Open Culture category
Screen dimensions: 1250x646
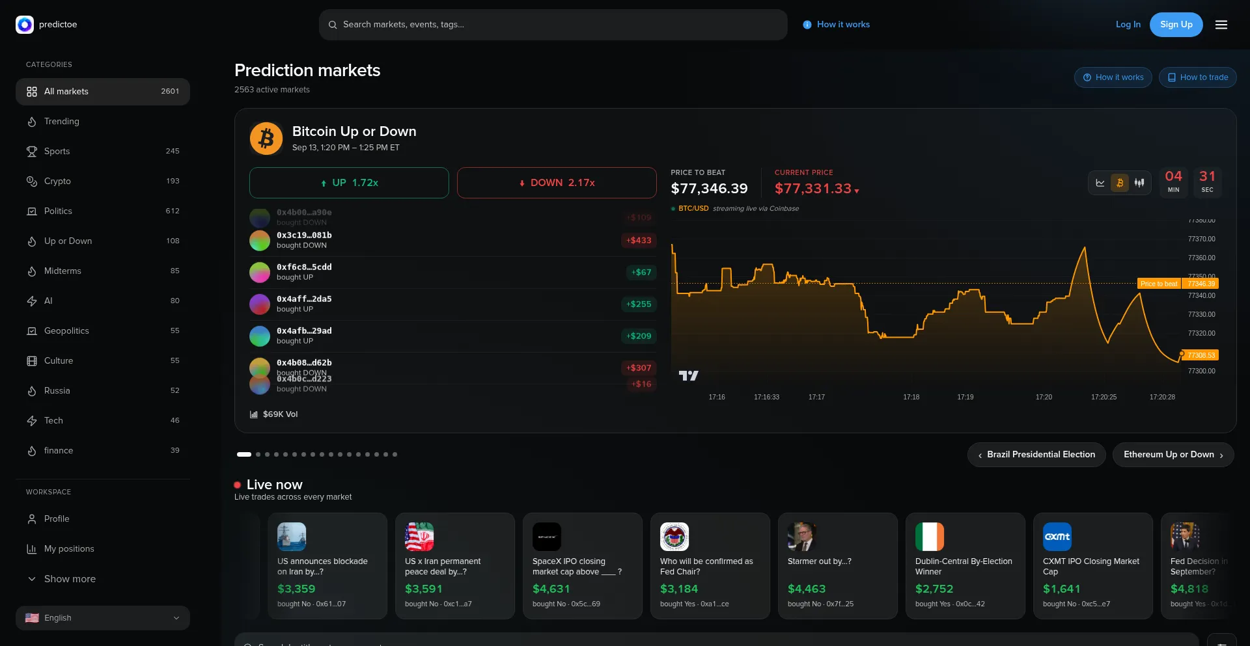tap(103, 361)
